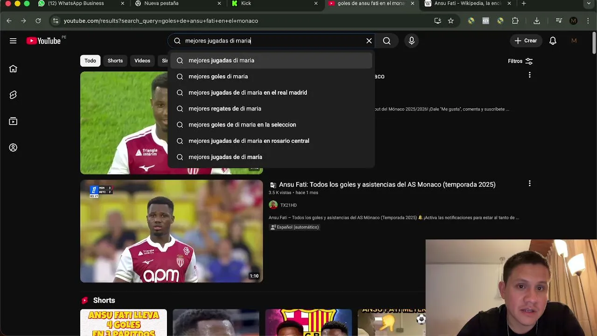Image resolution: width=597 pixels, height=336 pixels.
Task: Click the Español (automático) caption badge
Action: point(294,227)
